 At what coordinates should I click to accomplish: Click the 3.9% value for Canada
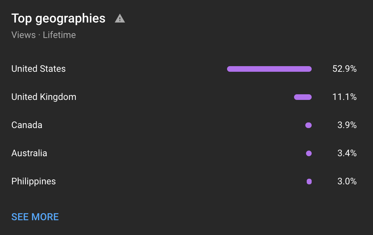coord(347,125)
